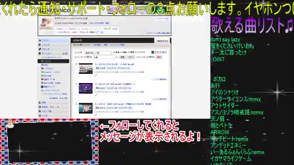Image resolution: width=294 pixels, height=165 pixels.
Task: Click the コピー button
Action: point(131,57)
